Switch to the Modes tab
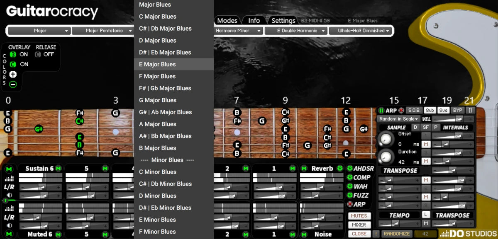This screenshot has height=239, width=498. 227,21
